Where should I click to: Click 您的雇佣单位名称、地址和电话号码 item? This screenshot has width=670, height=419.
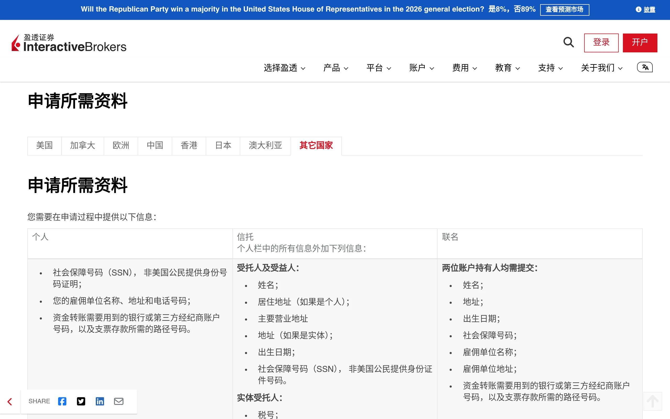(122, 301)
